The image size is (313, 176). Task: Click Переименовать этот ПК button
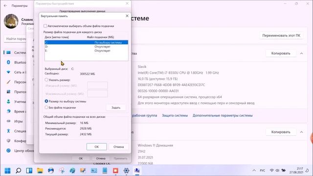tap(281, 36)
